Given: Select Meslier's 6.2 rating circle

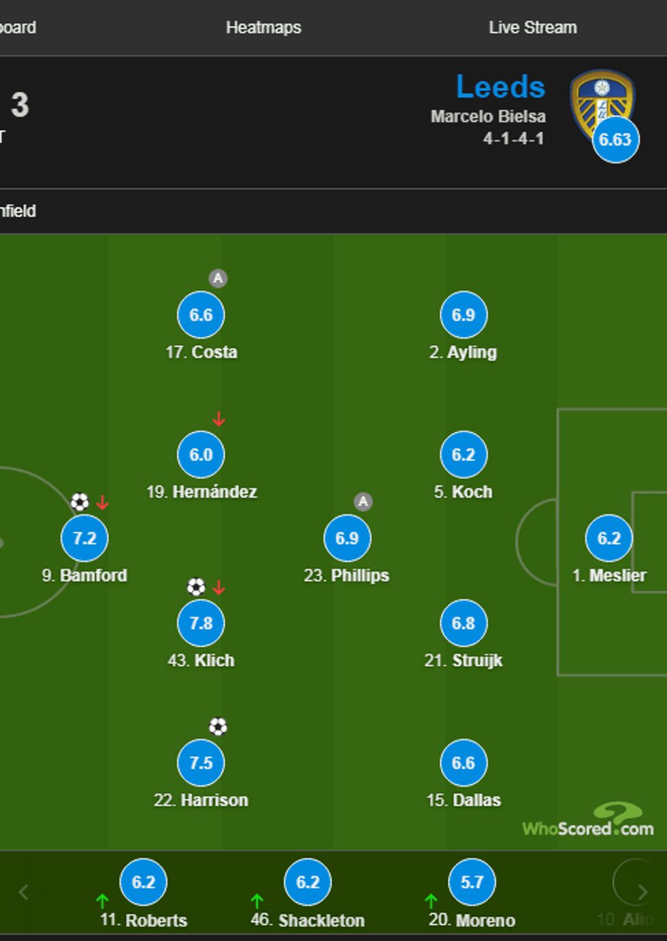Looking at the screenshot, I should 608,538.
